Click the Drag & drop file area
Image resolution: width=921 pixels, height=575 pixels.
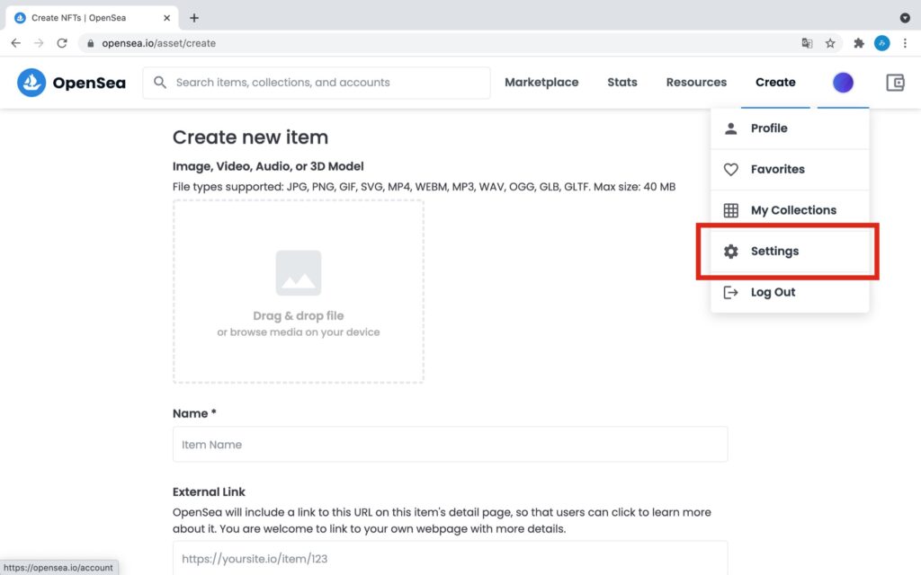[299, 292]
